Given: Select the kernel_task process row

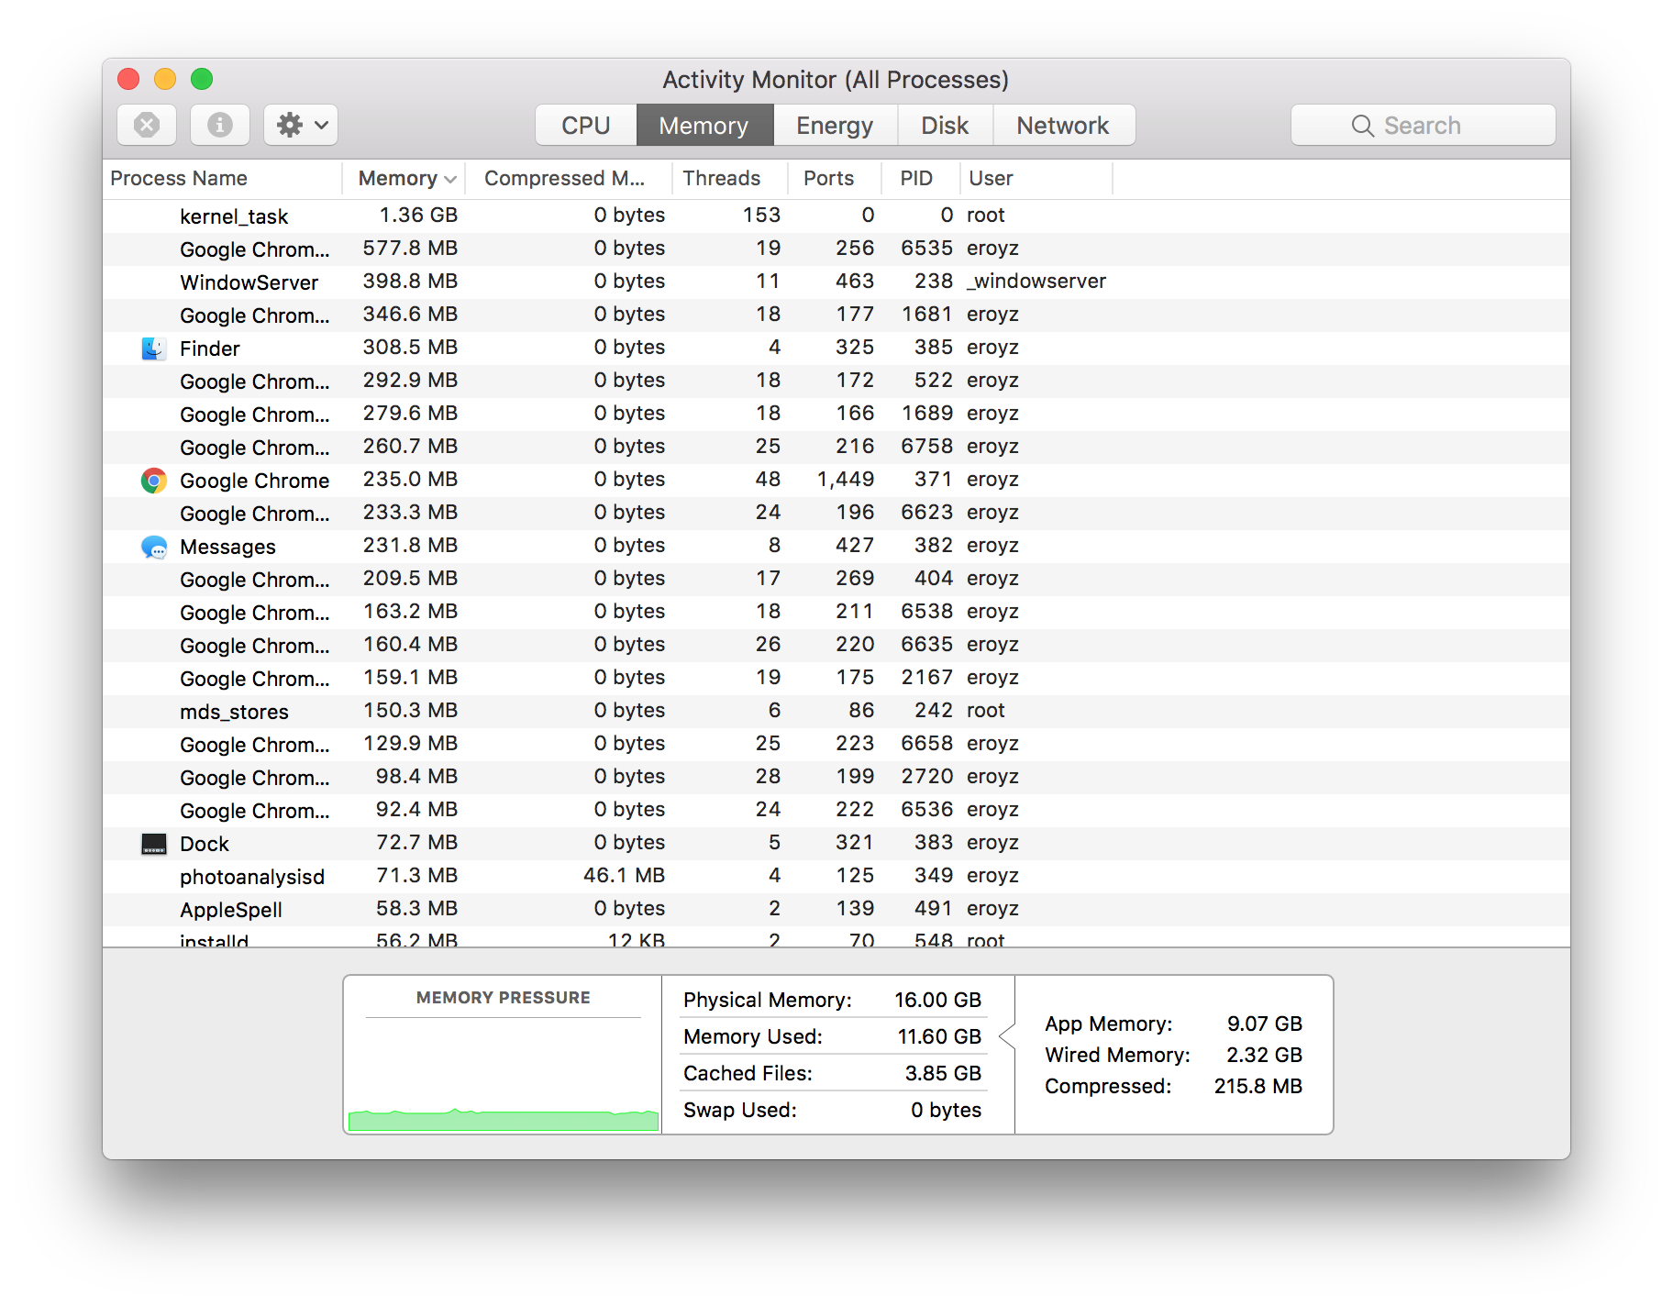Looking at the screenshot, I should tap(836, 216).
